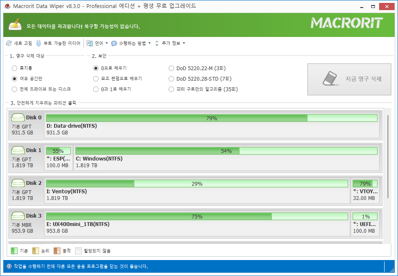The height and width of the screenshot is (276, 398).
Task: Click the Disk 2 label text
Action: click(34, 183)
